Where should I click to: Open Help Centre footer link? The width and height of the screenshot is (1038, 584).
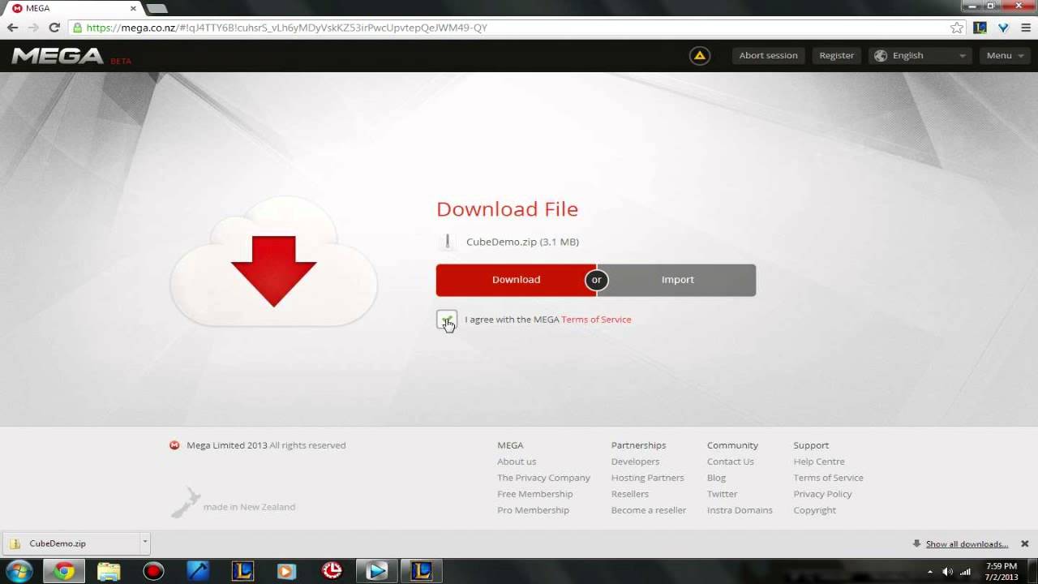[818, 462]
